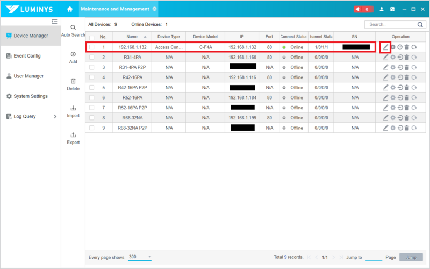The height and width of the screenshot is (269, 430).
Task: Click the search magnifier icon
Action: 420,24
